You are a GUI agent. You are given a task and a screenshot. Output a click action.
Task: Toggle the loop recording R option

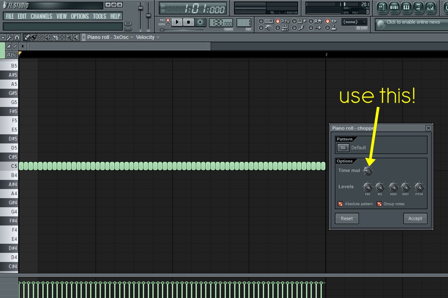tap(311, 21)
